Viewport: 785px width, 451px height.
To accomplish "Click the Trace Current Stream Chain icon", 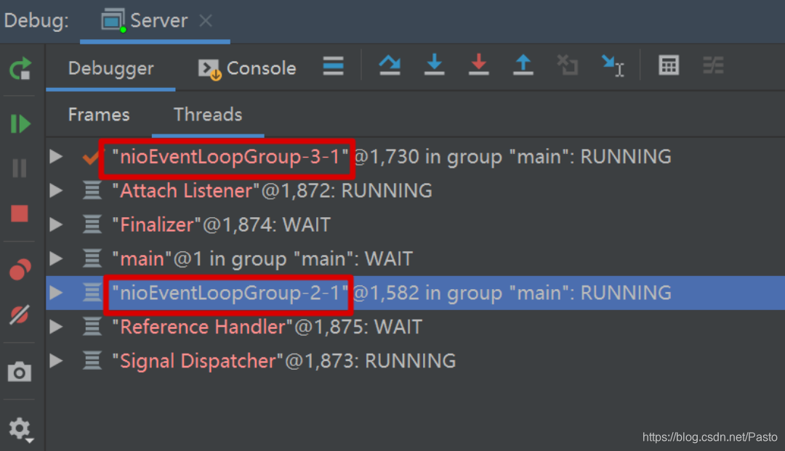I will coord(714,65).
